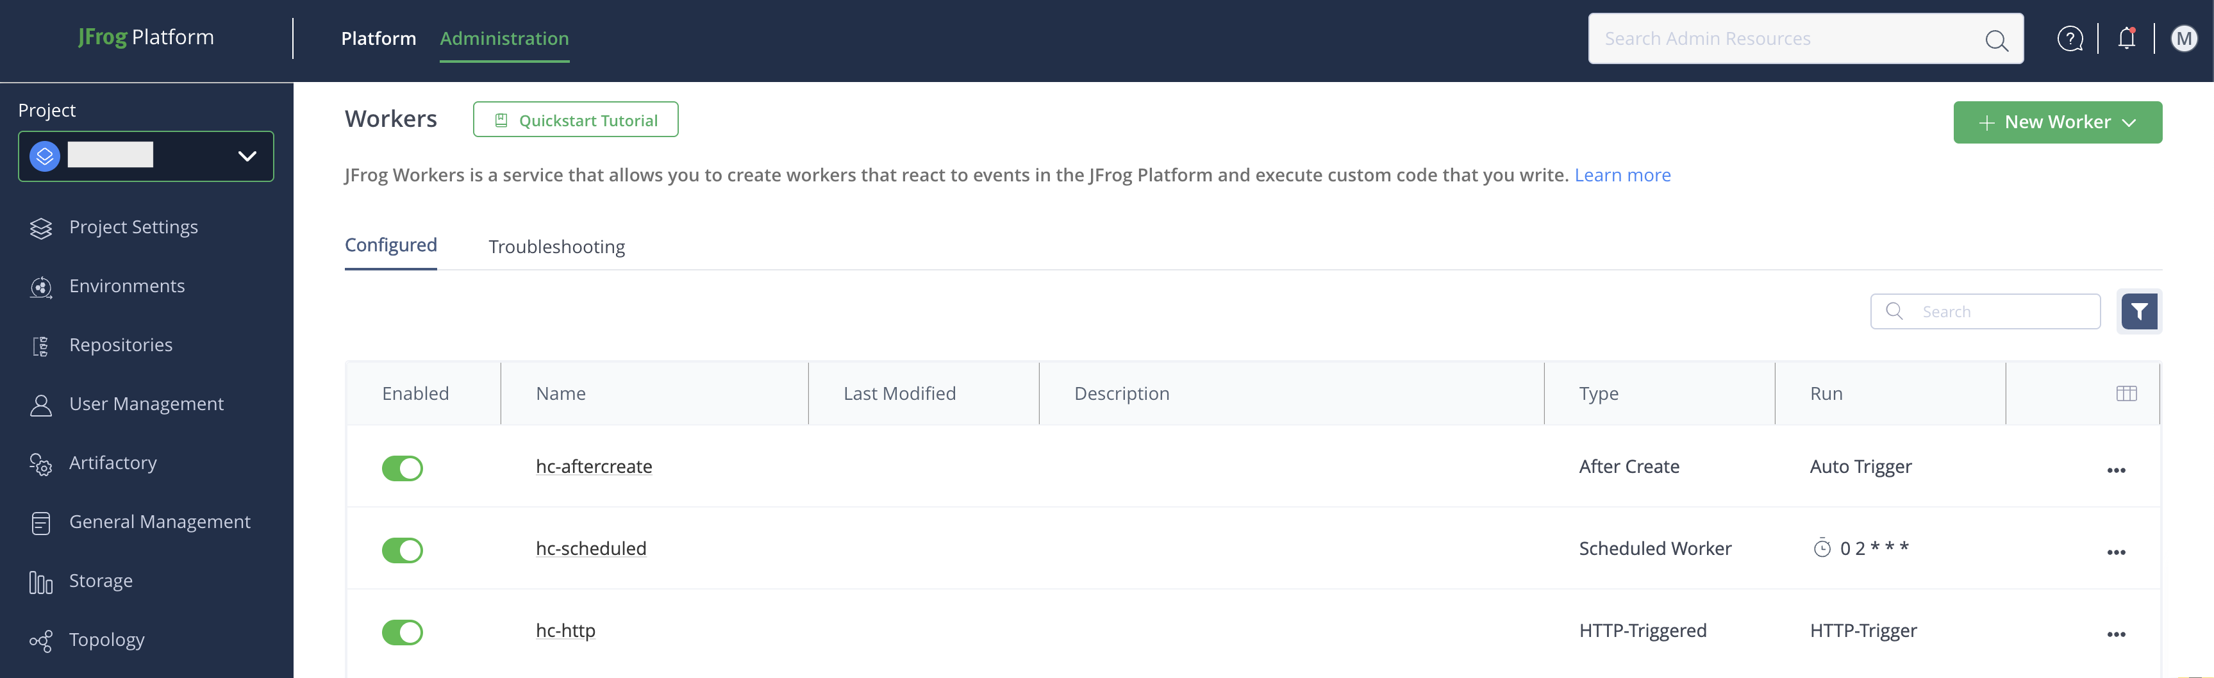Click the Auto Trigger run cell
The image size is (2214, 678).
point(1860,466)
